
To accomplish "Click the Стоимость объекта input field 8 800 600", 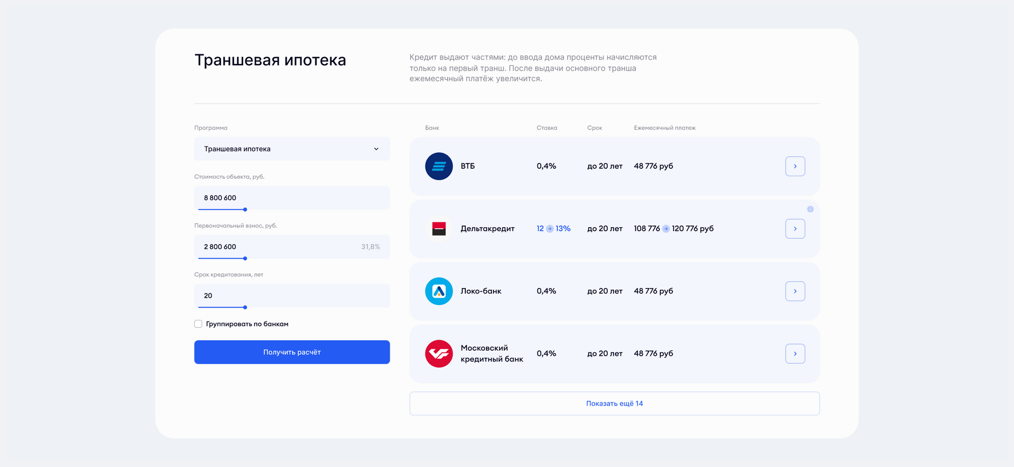I will [292, 198].
